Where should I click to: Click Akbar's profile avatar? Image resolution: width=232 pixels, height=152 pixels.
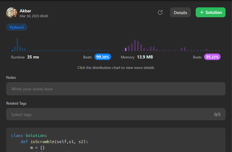(12, 13)
